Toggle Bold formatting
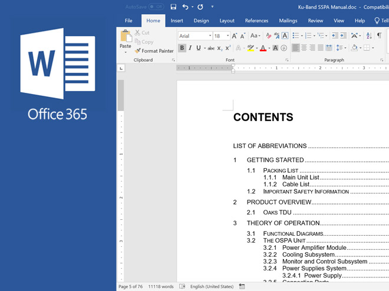 (182, 48)
